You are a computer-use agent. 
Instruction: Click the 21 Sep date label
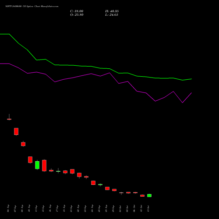pos(71,208)
